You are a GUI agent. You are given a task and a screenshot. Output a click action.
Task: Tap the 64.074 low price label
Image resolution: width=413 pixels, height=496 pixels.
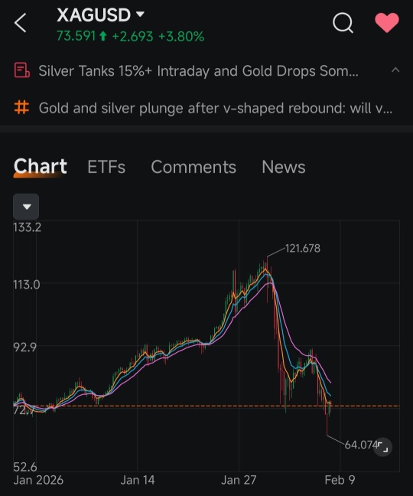tap(361, 445)
